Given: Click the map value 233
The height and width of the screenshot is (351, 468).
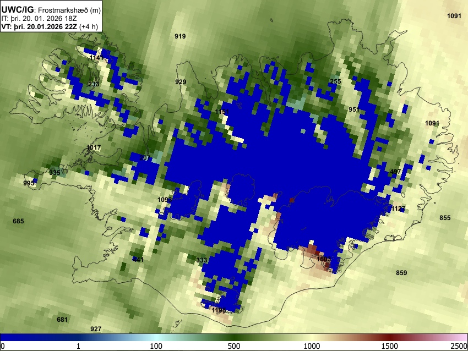Looking at the screenshot, I should click(94, 84).
